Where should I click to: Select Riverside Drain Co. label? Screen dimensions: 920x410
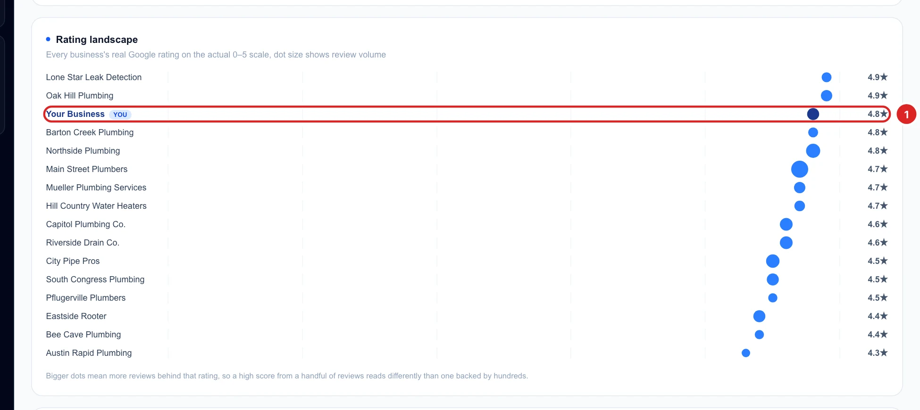83,243
